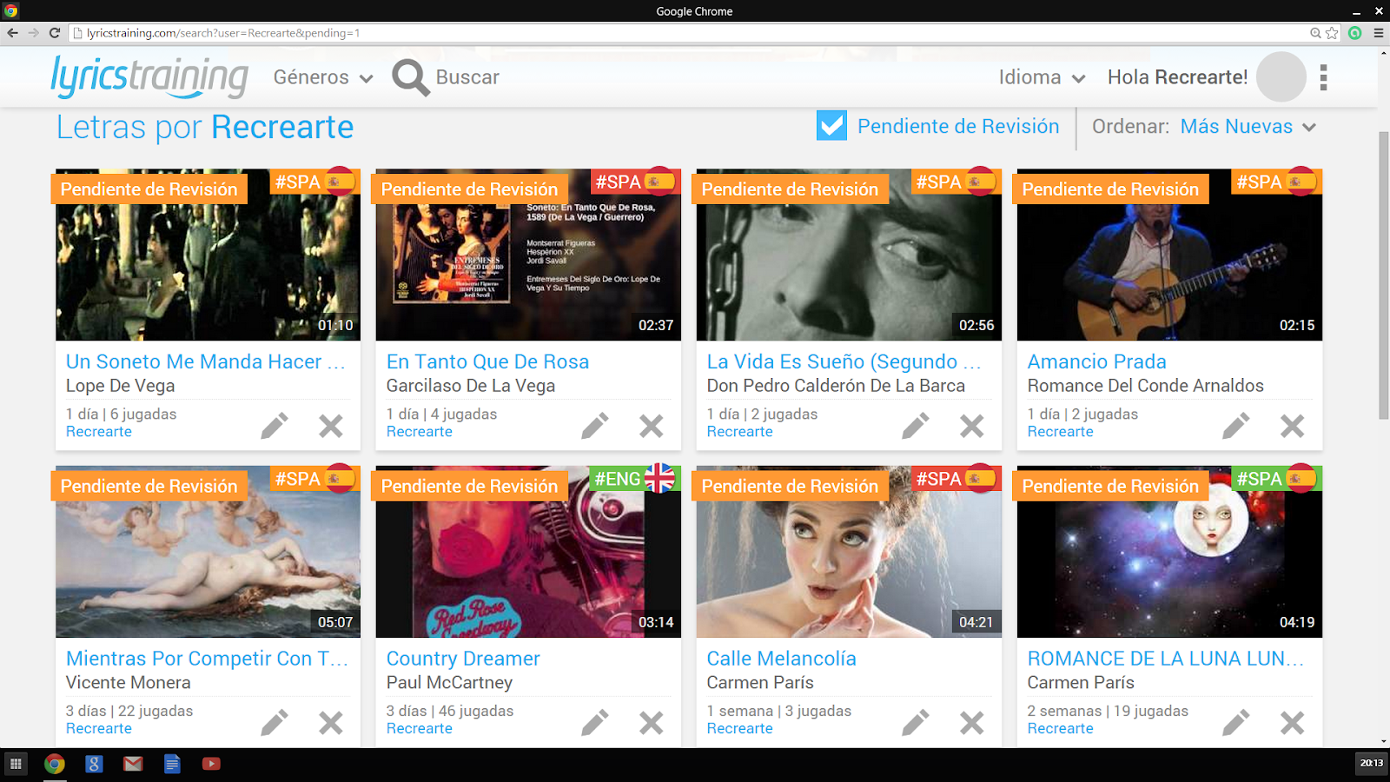Click '2 semanas | 19 jugadas' text
Image resolution: width=1390 pixels, height=782 pixels.
click(x=1108, y=711)
